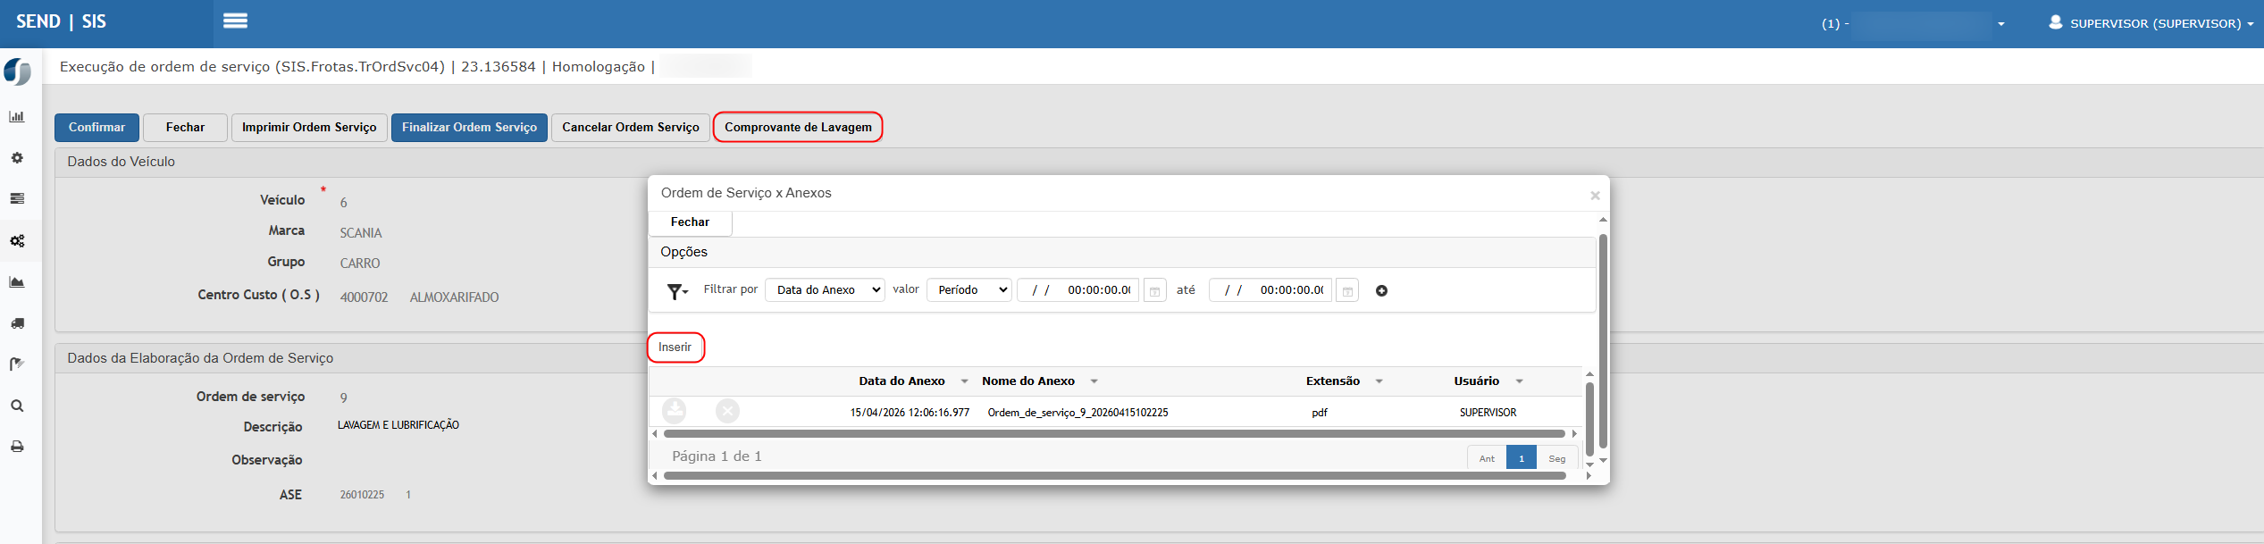Screen dimensions: 2264x544
Task: Click the magnifier search icon in sidebar
Action: pos(17,406)
